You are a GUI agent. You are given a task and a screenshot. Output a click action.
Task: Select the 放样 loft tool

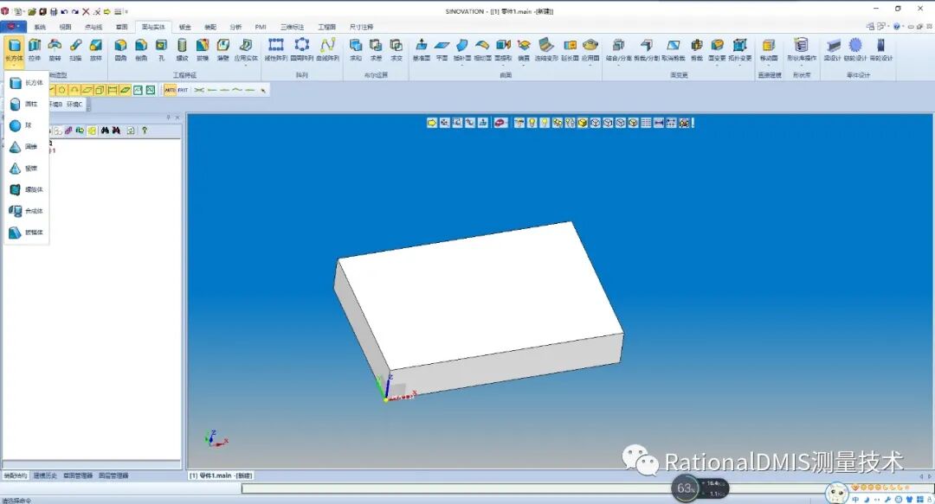tap(95, 50)
